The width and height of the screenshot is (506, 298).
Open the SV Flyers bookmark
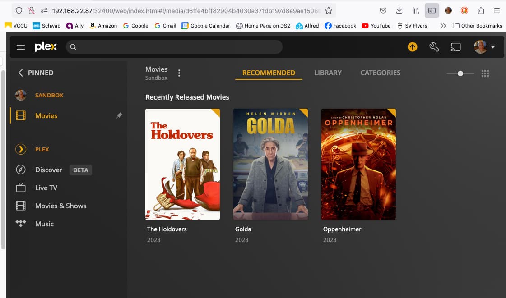pos(412,26)
